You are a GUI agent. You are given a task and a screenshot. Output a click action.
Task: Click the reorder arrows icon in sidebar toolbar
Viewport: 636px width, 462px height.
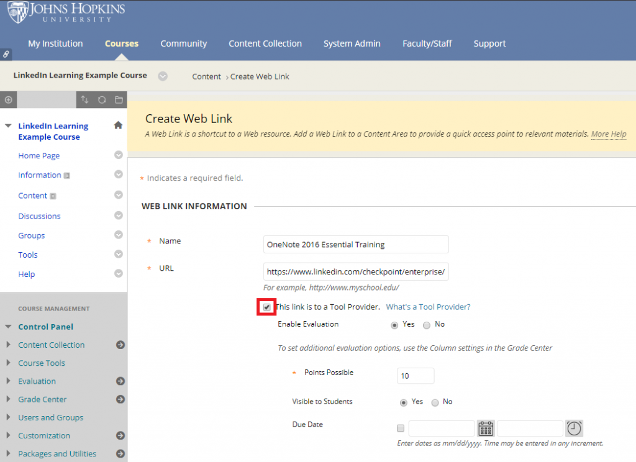(84, 100)
